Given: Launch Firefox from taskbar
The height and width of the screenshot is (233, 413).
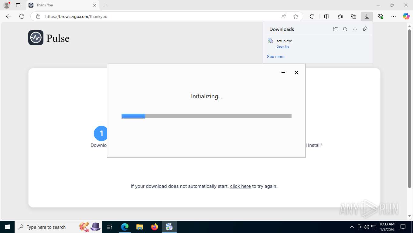Looking at the screenshot, I should (155, 227).
